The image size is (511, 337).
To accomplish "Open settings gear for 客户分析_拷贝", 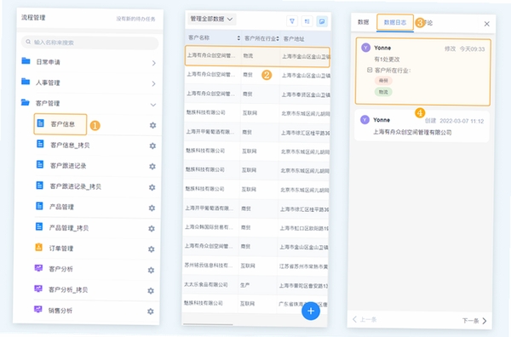I will click(151, 290).
